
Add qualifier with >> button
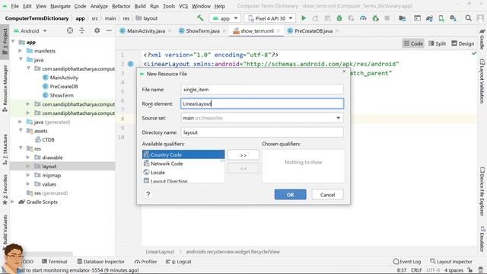coord(243,155)
